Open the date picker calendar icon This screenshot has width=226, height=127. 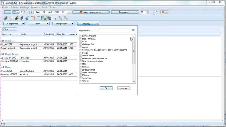coord(64,12)
